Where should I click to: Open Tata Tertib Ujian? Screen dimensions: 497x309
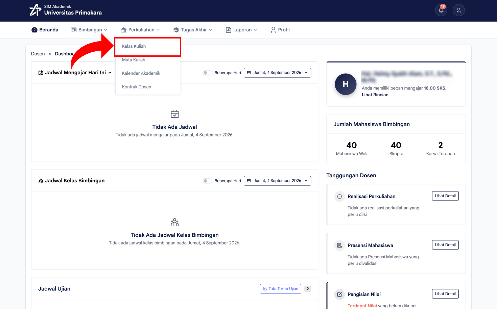coord(281,289)
